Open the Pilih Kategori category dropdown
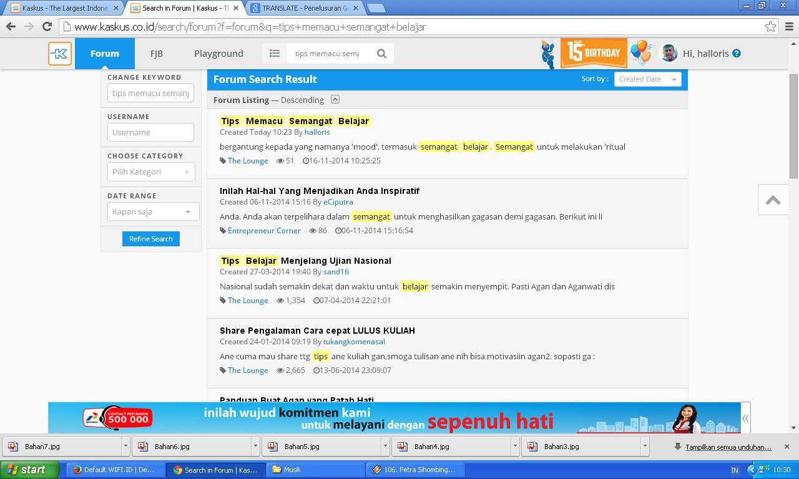This screenshot has width=799, height=479. click(x=151, y=172)
